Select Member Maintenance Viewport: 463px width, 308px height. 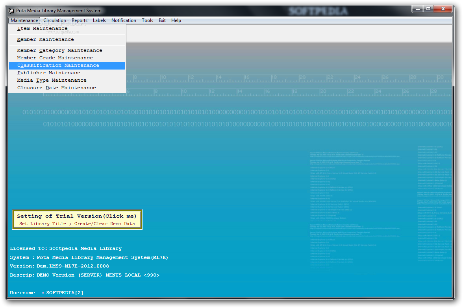[x=67, y=40]
